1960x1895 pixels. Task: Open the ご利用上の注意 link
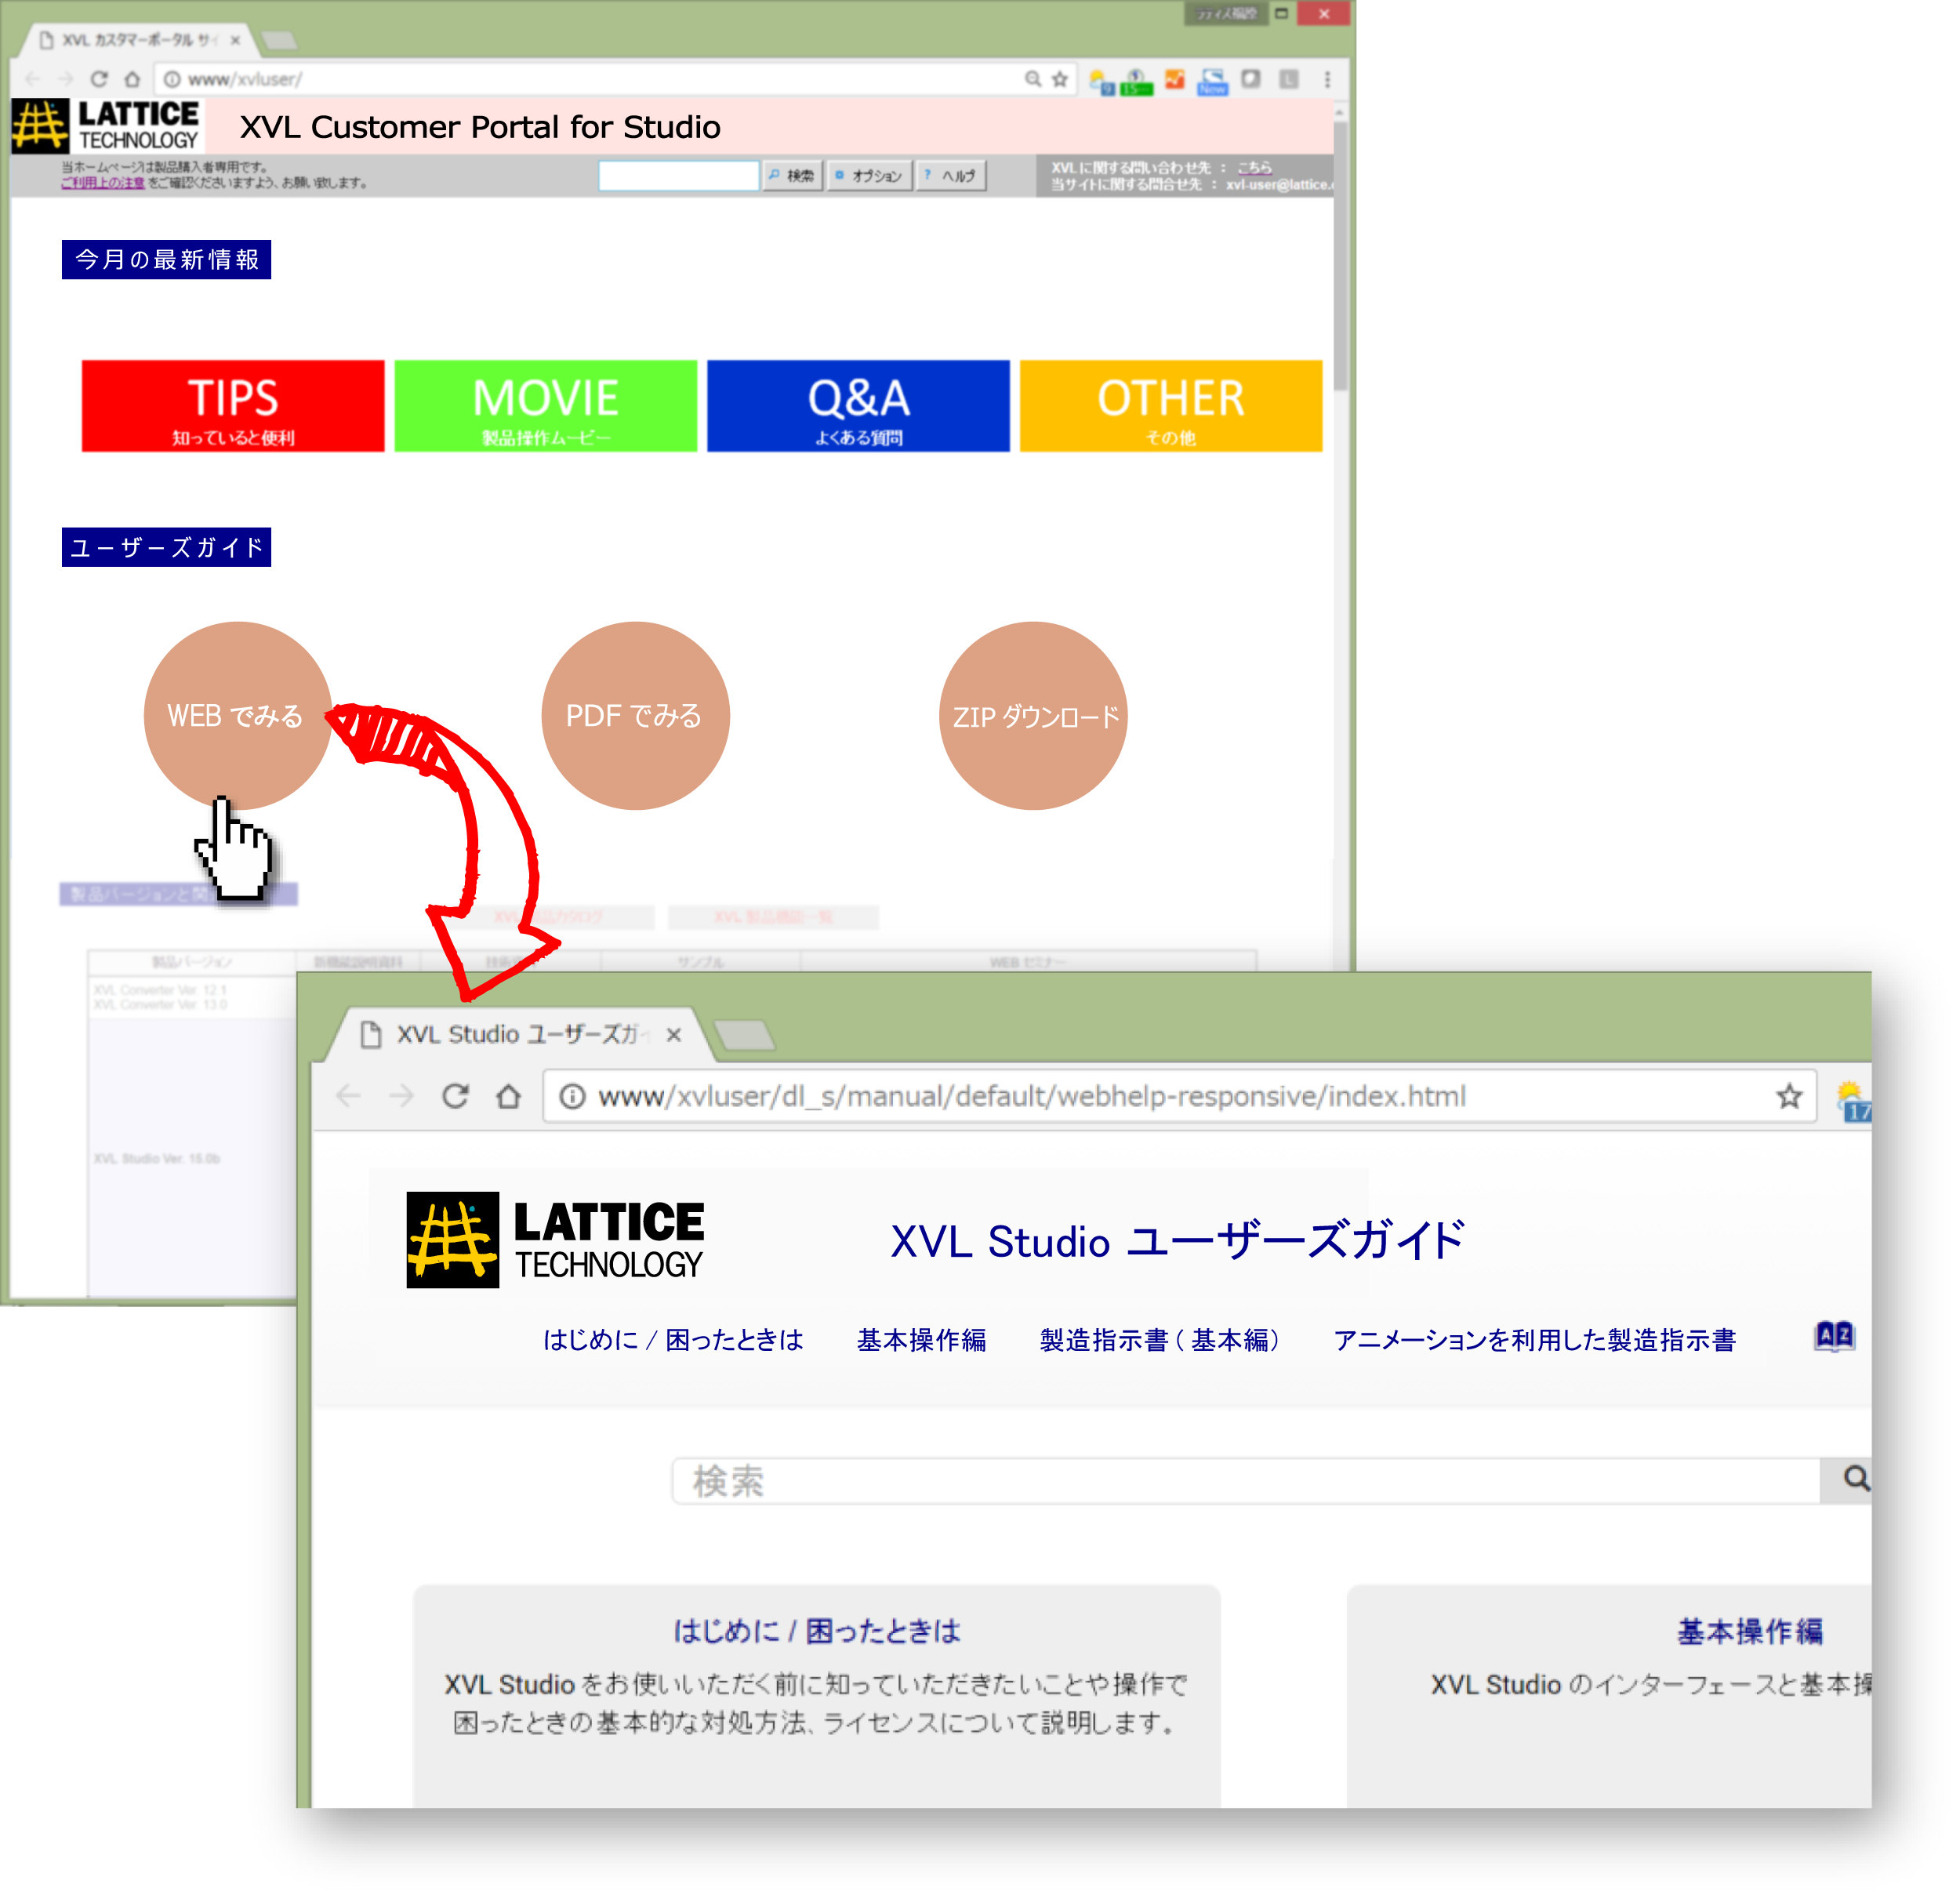[103, 183]
